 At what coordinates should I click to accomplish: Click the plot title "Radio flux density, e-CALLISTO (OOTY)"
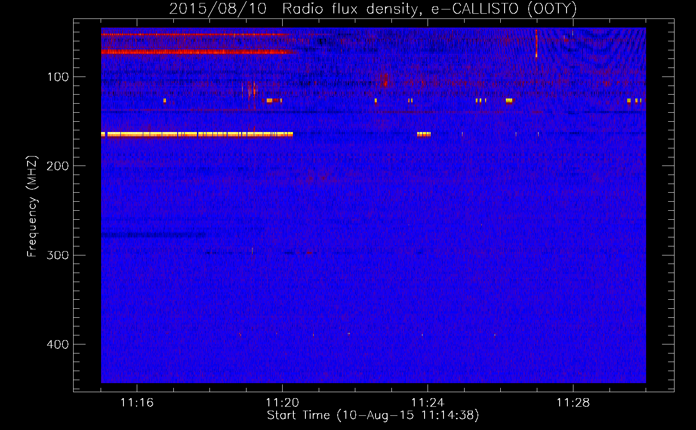click(x=429, y=9)
